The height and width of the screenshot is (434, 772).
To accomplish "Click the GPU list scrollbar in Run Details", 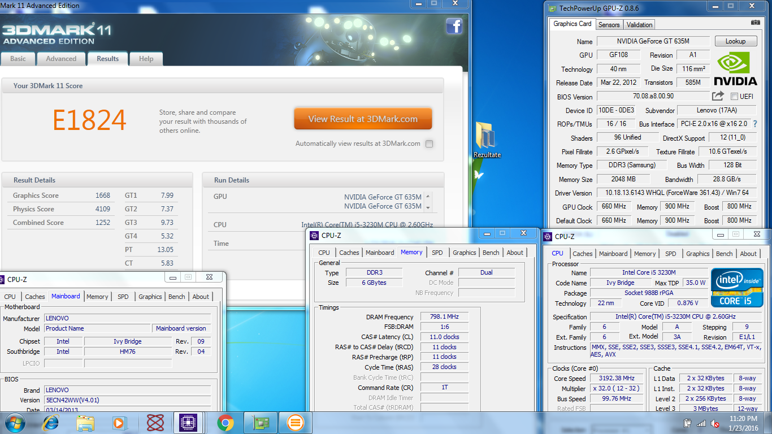I will (428, 202).
